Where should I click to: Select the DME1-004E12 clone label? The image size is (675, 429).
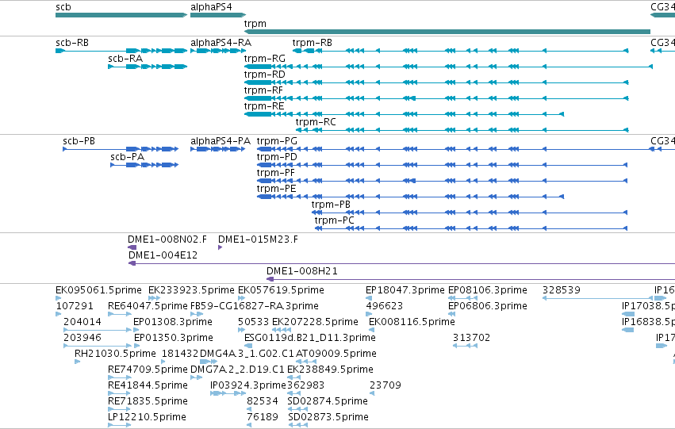coord(163,255)
